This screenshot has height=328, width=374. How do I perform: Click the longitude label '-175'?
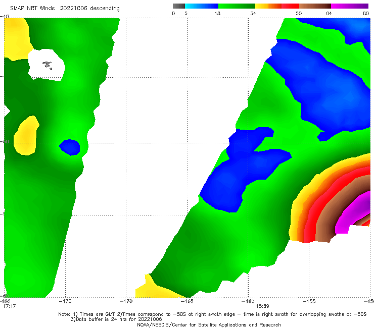click(x=65, y=301)
